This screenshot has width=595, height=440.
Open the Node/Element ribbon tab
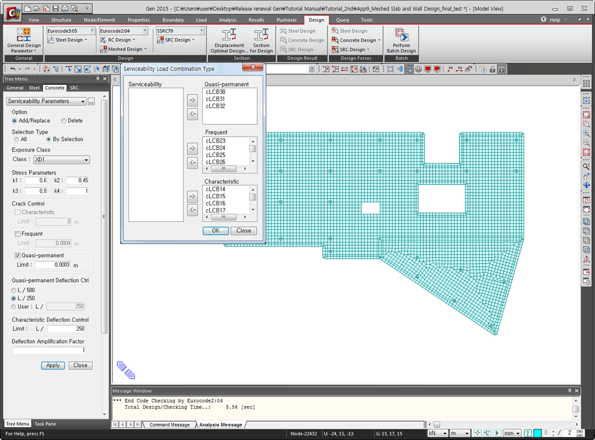[x=99, y=20]
